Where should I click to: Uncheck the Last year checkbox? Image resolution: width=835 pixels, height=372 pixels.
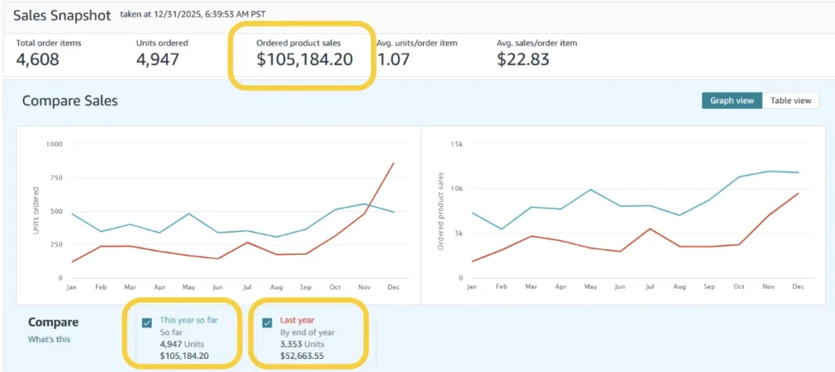point(267,322)
